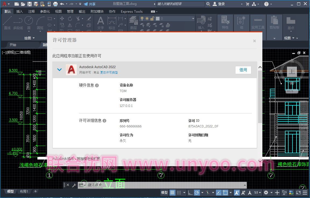Switch to the 开始 start tab
Viewport: 310px width, 198px height.
(13, 45)
